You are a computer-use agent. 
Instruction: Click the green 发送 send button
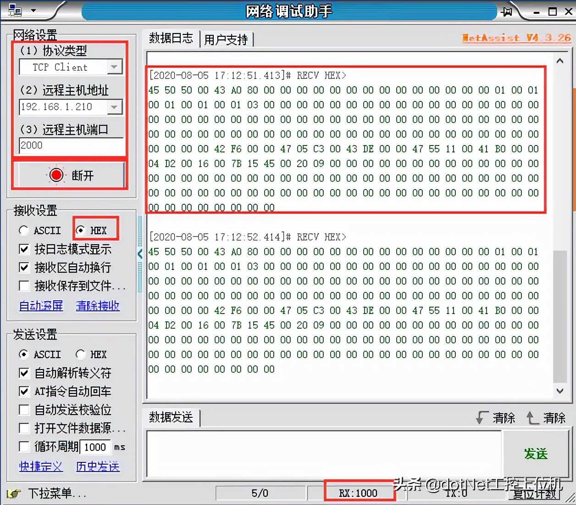coord(536,454)
